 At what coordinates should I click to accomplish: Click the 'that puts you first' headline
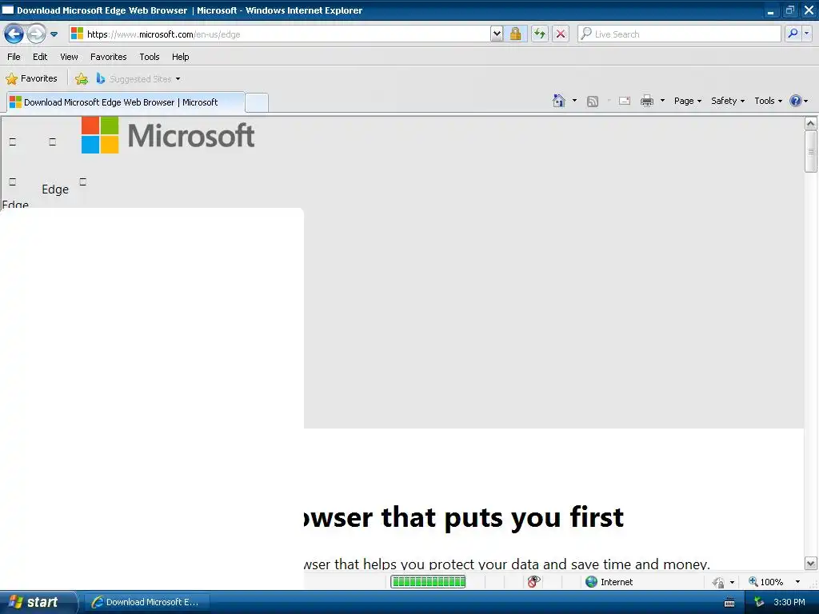tap(502, 517)
